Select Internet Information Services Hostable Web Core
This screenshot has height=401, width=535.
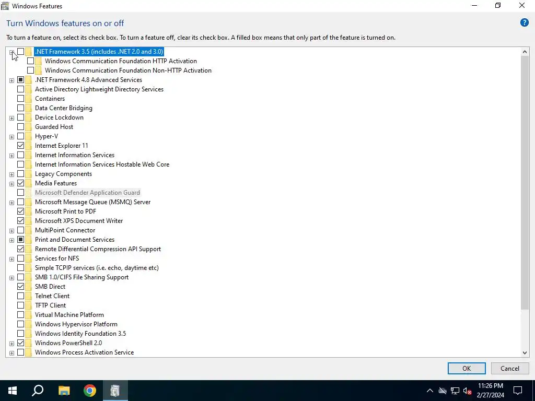coord(102,164)
